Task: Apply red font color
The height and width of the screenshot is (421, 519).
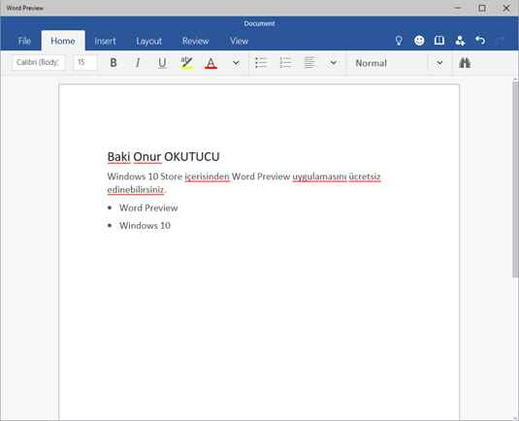Action: (211, 62)
